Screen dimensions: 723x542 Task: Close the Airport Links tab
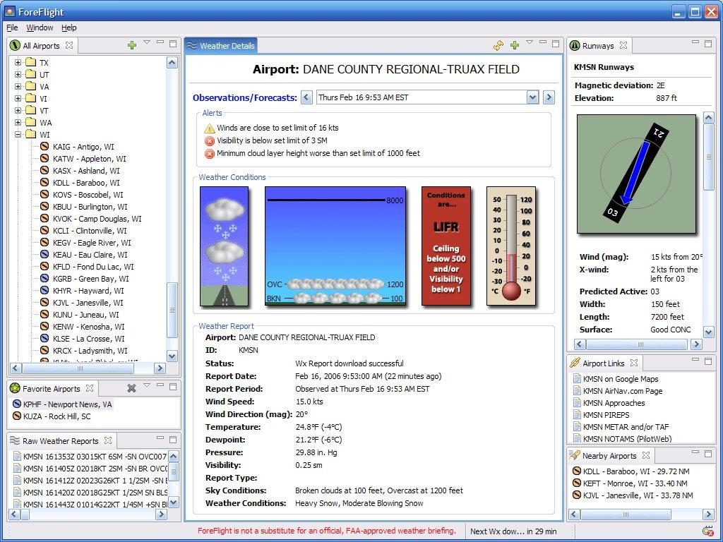point(634,363)
